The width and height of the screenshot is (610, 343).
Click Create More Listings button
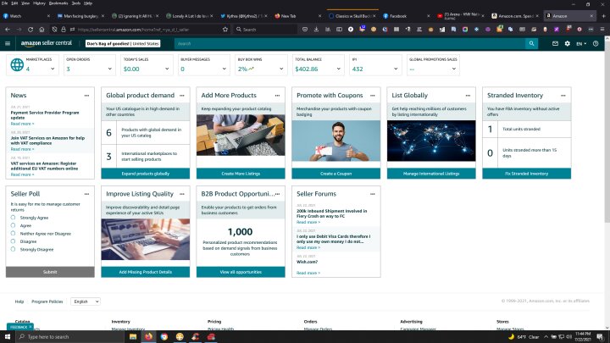[x=241, y=174]
